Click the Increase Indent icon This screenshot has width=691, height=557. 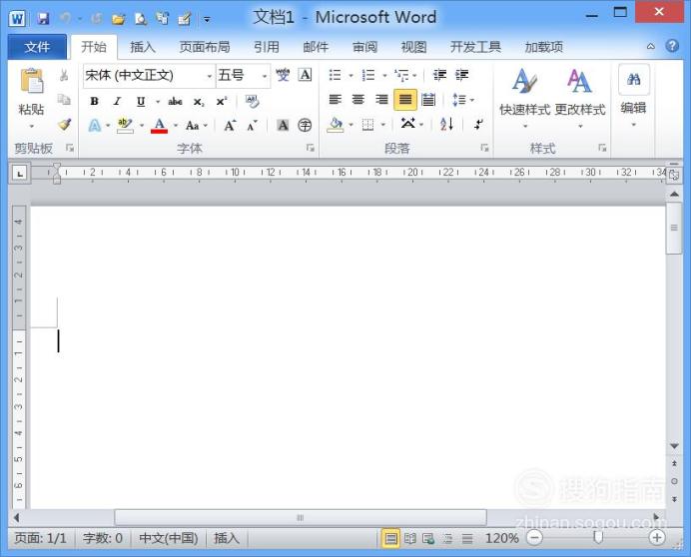[x=462, y=75]
